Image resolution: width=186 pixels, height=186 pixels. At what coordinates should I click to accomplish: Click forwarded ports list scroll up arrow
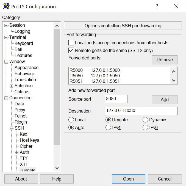pyautogui.click(x=174, y=72)
